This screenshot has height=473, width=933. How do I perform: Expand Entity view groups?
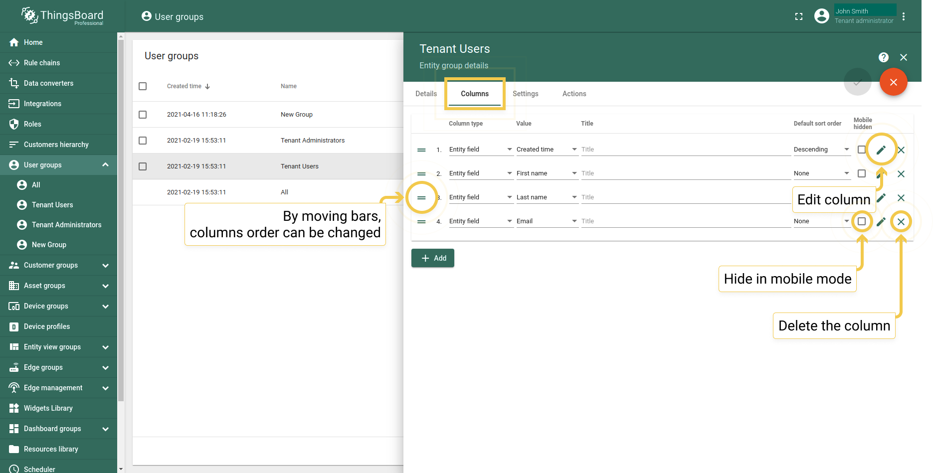(x=105, y=347)
